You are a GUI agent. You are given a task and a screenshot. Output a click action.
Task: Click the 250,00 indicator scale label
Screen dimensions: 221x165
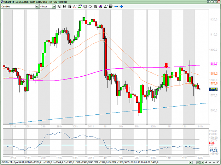click(213, 131)
